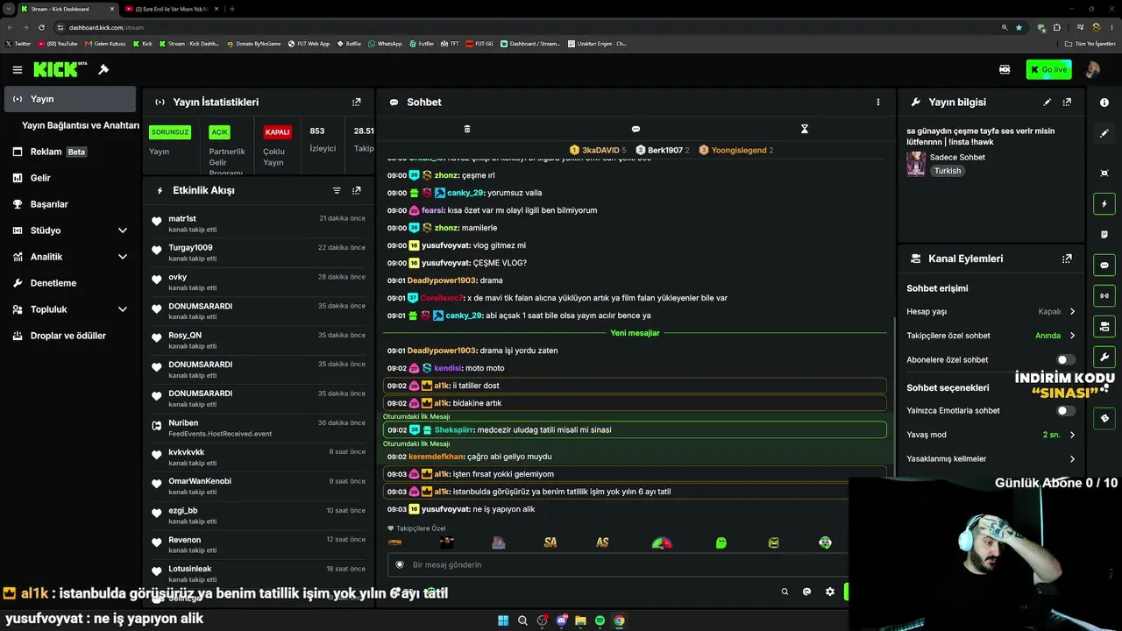Open the hamburger navigation menu

(x=17, y=70)
